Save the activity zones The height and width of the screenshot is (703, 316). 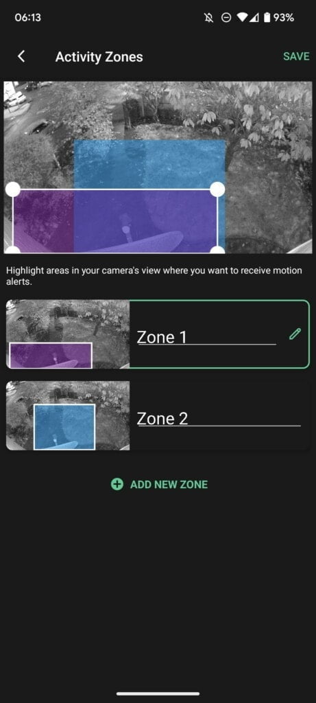(296, 56)
